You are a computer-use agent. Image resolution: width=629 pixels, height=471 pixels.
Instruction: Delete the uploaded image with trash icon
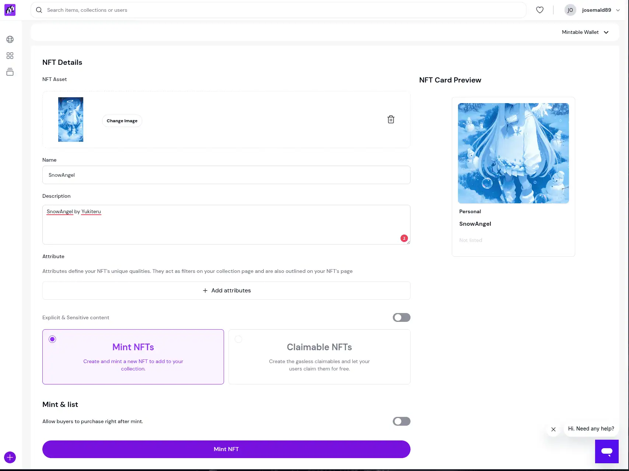[391, 119]
